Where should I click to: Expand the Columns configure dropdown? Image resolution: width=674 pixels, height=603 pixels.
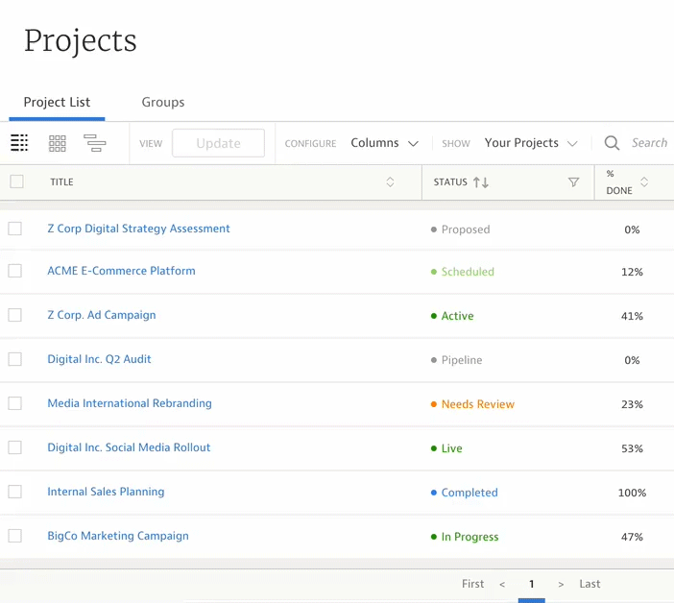point(384,143)
